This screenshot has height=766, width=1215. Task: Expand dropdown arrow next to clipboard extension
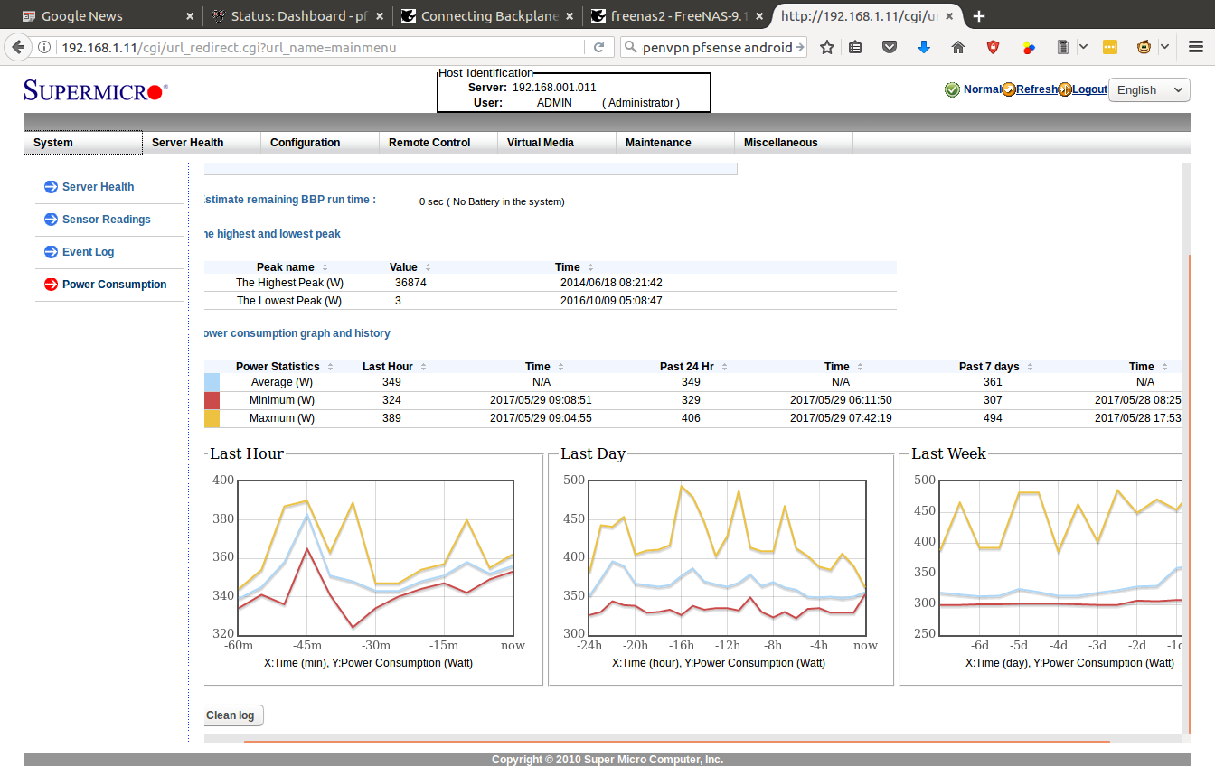pos(1082,48)
